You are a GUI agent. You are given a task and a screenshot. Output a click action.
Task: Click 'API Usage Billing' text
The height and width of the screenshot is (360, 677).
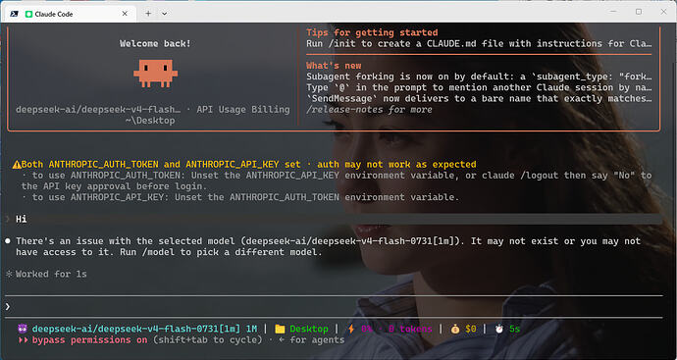[243, 110]
